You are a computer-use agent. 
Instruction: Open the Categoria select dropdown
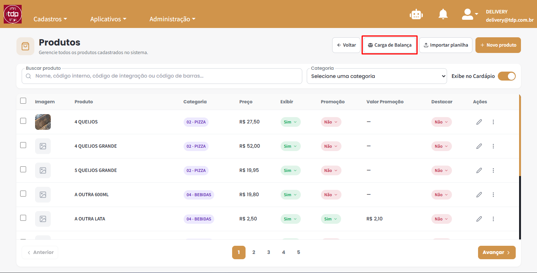(x=377, y=76)
